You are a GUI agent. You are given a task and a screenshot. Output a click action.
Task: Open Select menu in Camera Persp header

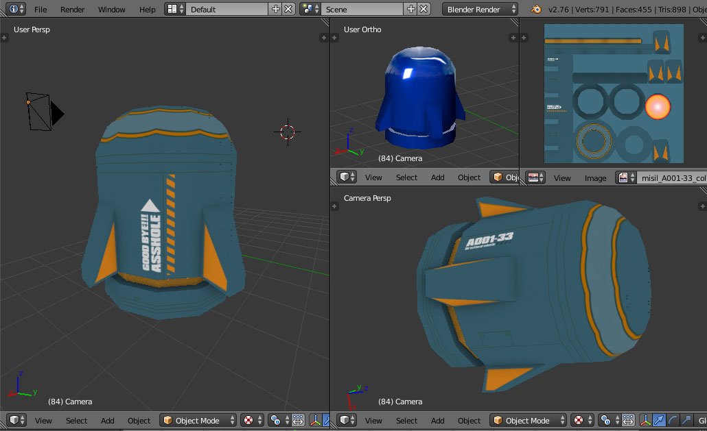pos(406,421)
